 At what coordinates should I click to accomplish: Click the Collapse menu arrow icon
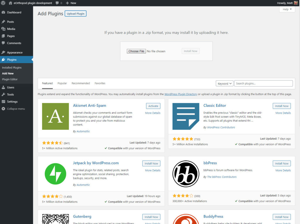click(3, 109)
